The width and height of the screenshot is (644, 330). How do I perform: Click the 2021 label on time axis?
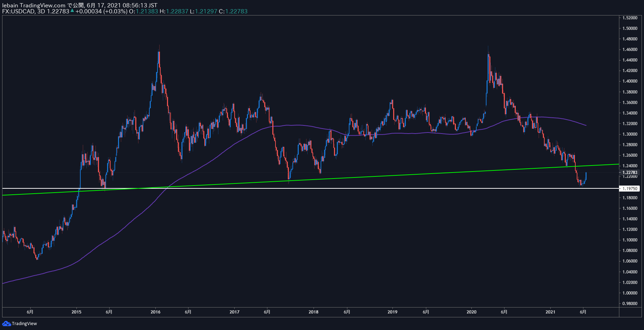coord(550,312)
